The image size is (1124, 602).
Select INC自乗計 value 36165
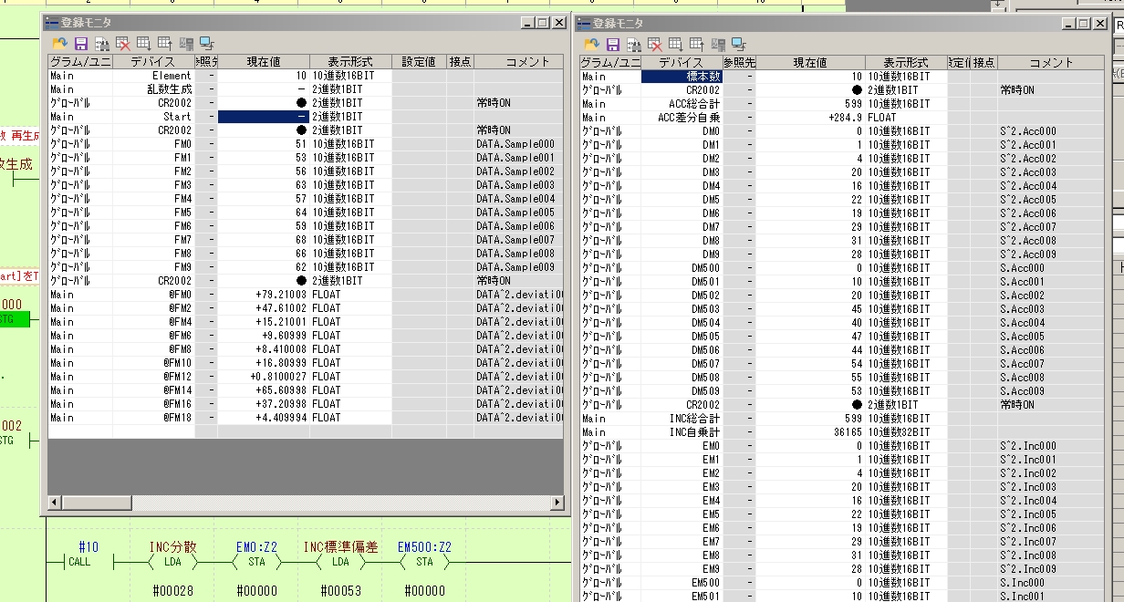click(x=809, y=432)
